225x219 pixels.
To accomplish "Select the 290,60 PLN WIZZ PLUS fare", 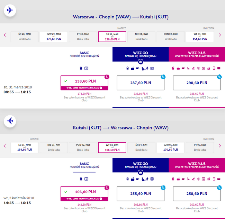I will 197,83.
